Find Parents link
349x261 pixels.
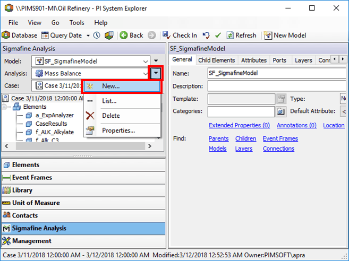(x=218, y=138)
